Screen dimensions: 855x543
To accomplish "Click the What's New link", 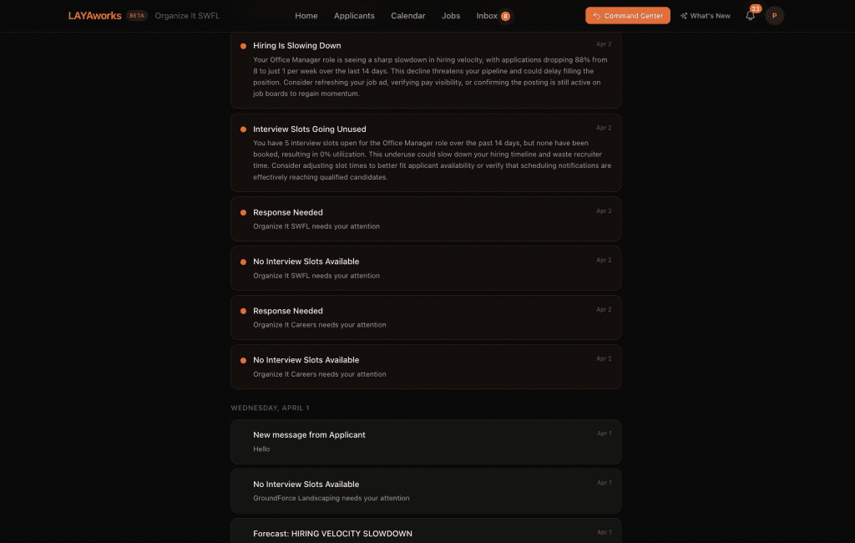I will pyautogui.click(x=710, y=16).
